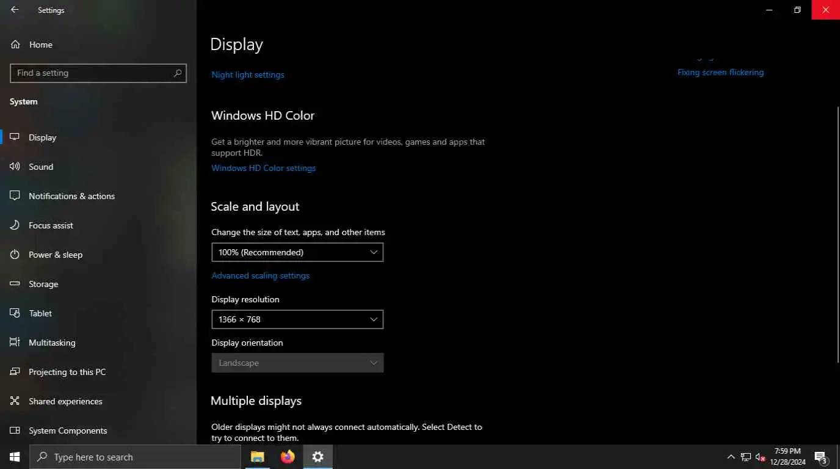Image resolution: width=840 pixels, height=469 pixels.
Task: Open the clock showing 7:59 PM
Action: 787,457
